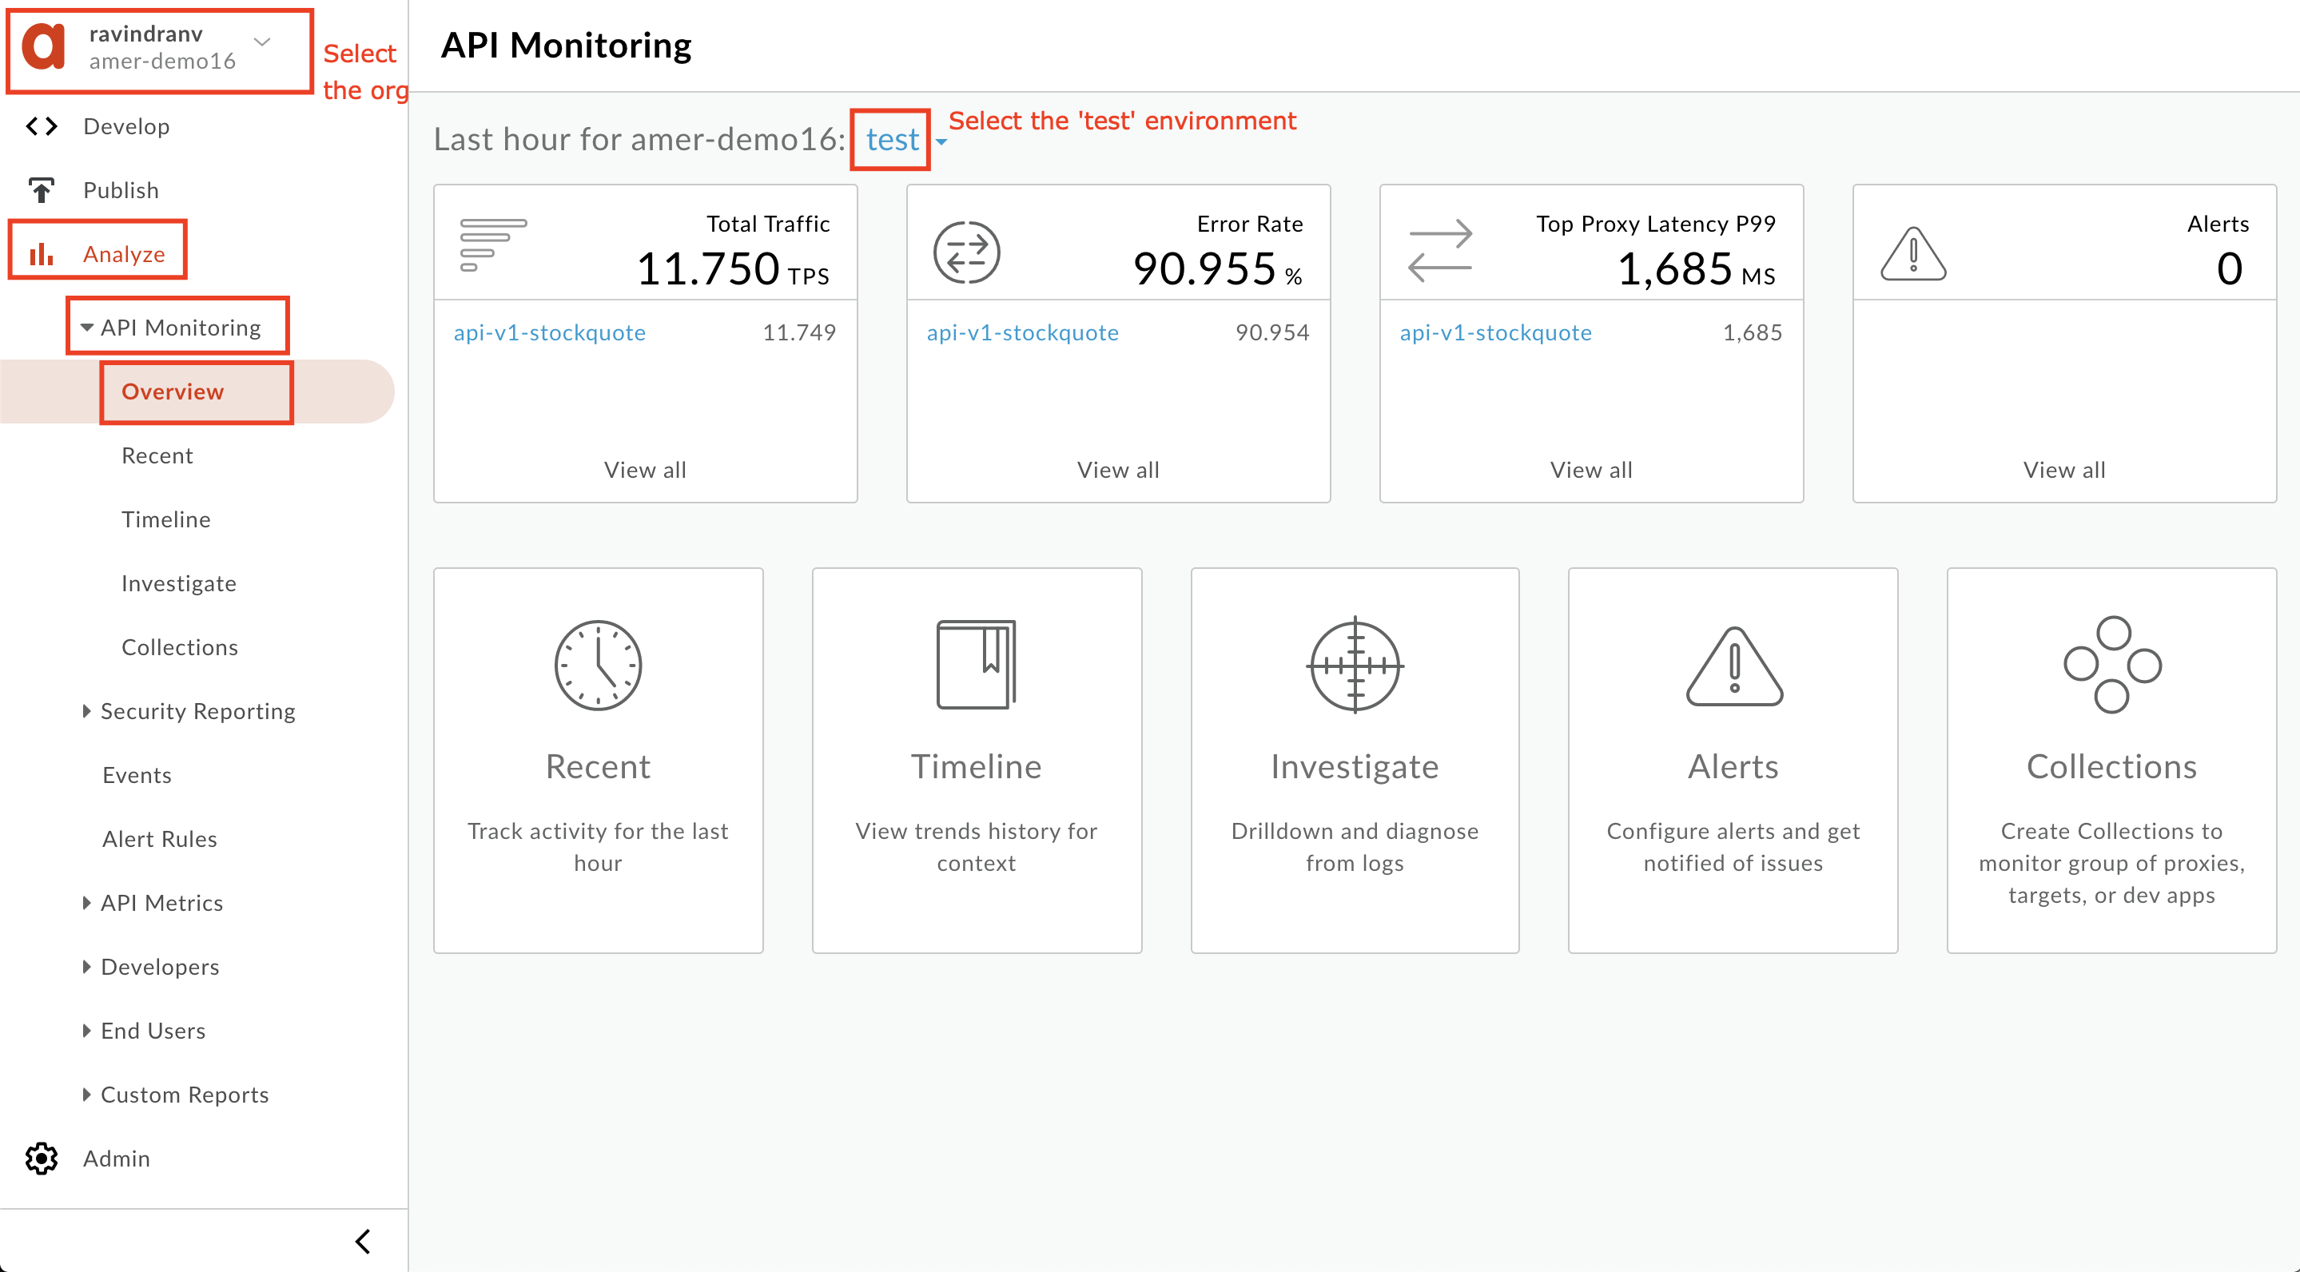Open the Collections card title
Image resolution: width=2300 pixels, height=1272 pixels.
coord(2111,767)
